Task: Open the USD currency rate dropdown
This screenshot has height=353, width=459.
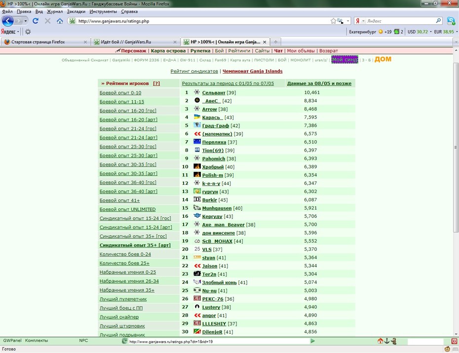Action: (x=430, y=32)
